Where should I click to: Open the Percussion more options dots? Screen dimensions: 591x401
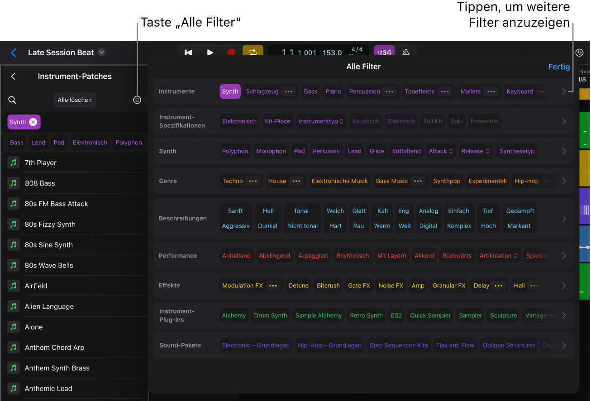click(389, 91)
